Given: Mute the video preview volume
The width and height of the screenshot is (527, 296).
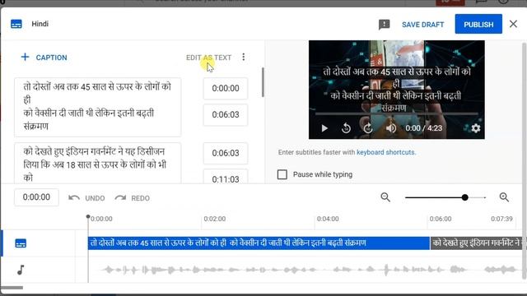Looking at the screenshot, I should click(390, 128).
